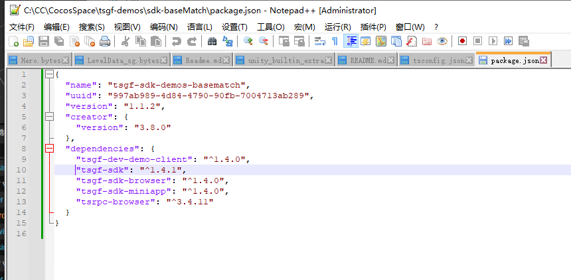Open the 宏(M) menu
This screenshot has width=571, height=280.
305,27
